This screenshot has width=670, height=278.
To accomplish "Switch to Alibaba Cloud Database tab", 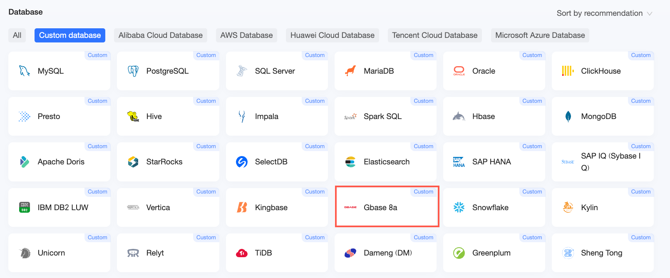I will [x=161, y=35].
